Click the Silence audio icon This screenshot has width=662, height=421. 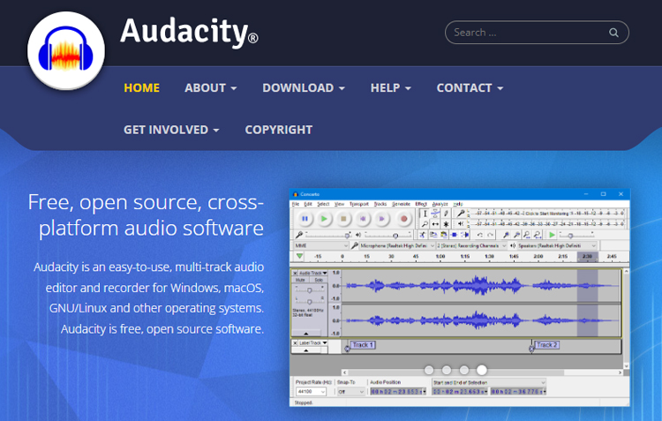(x=465, y=235)
